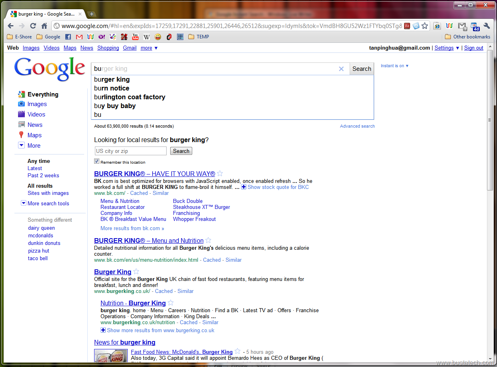
Task: Open the Advanced search link
Action: pos(357,126)
